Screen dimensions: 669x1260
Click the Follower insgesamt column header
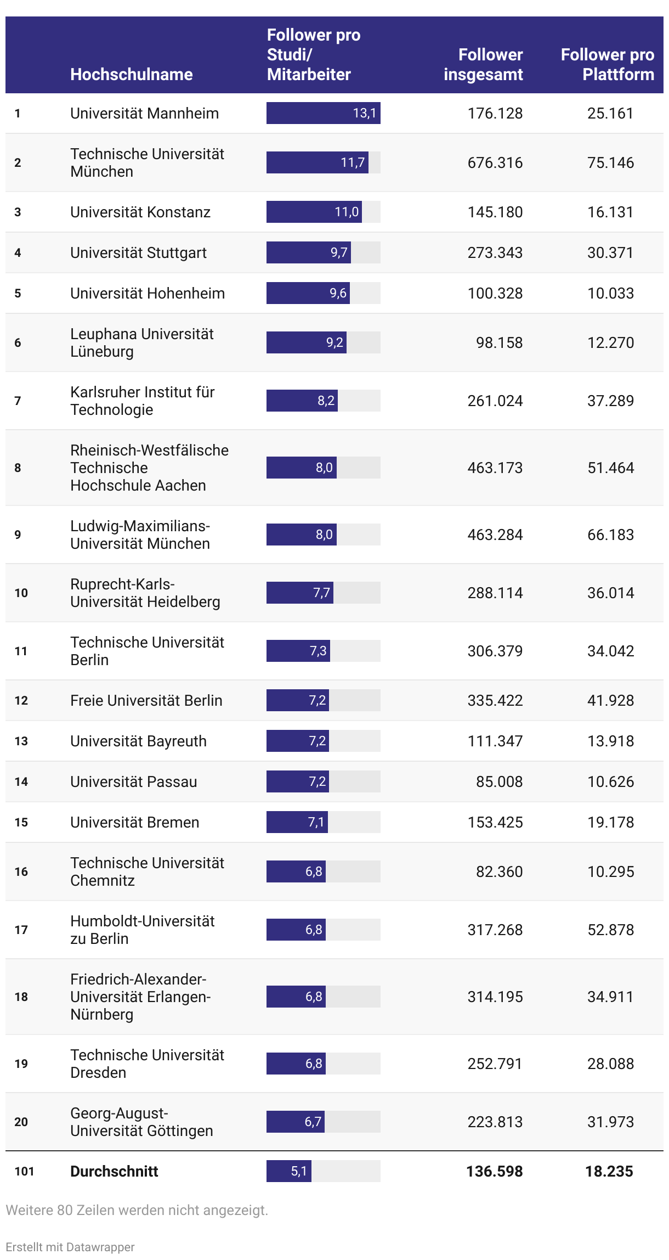(483, 65)
